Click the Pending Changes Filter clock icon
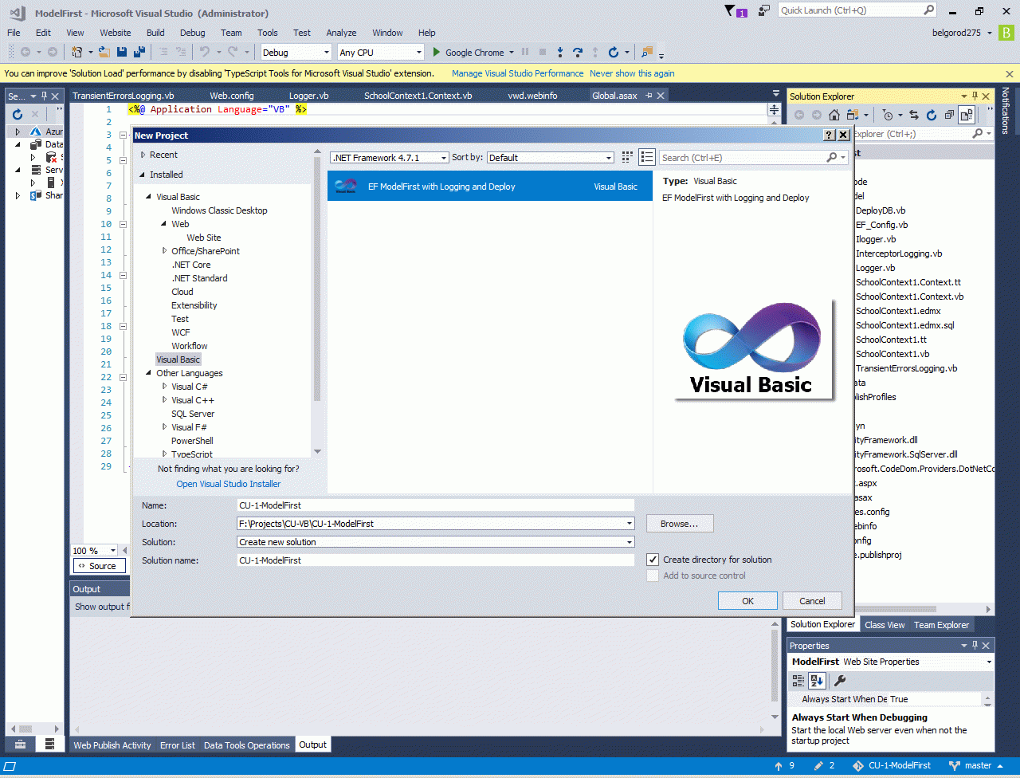This screenshot has height=778, width=1020. point(888,115)
